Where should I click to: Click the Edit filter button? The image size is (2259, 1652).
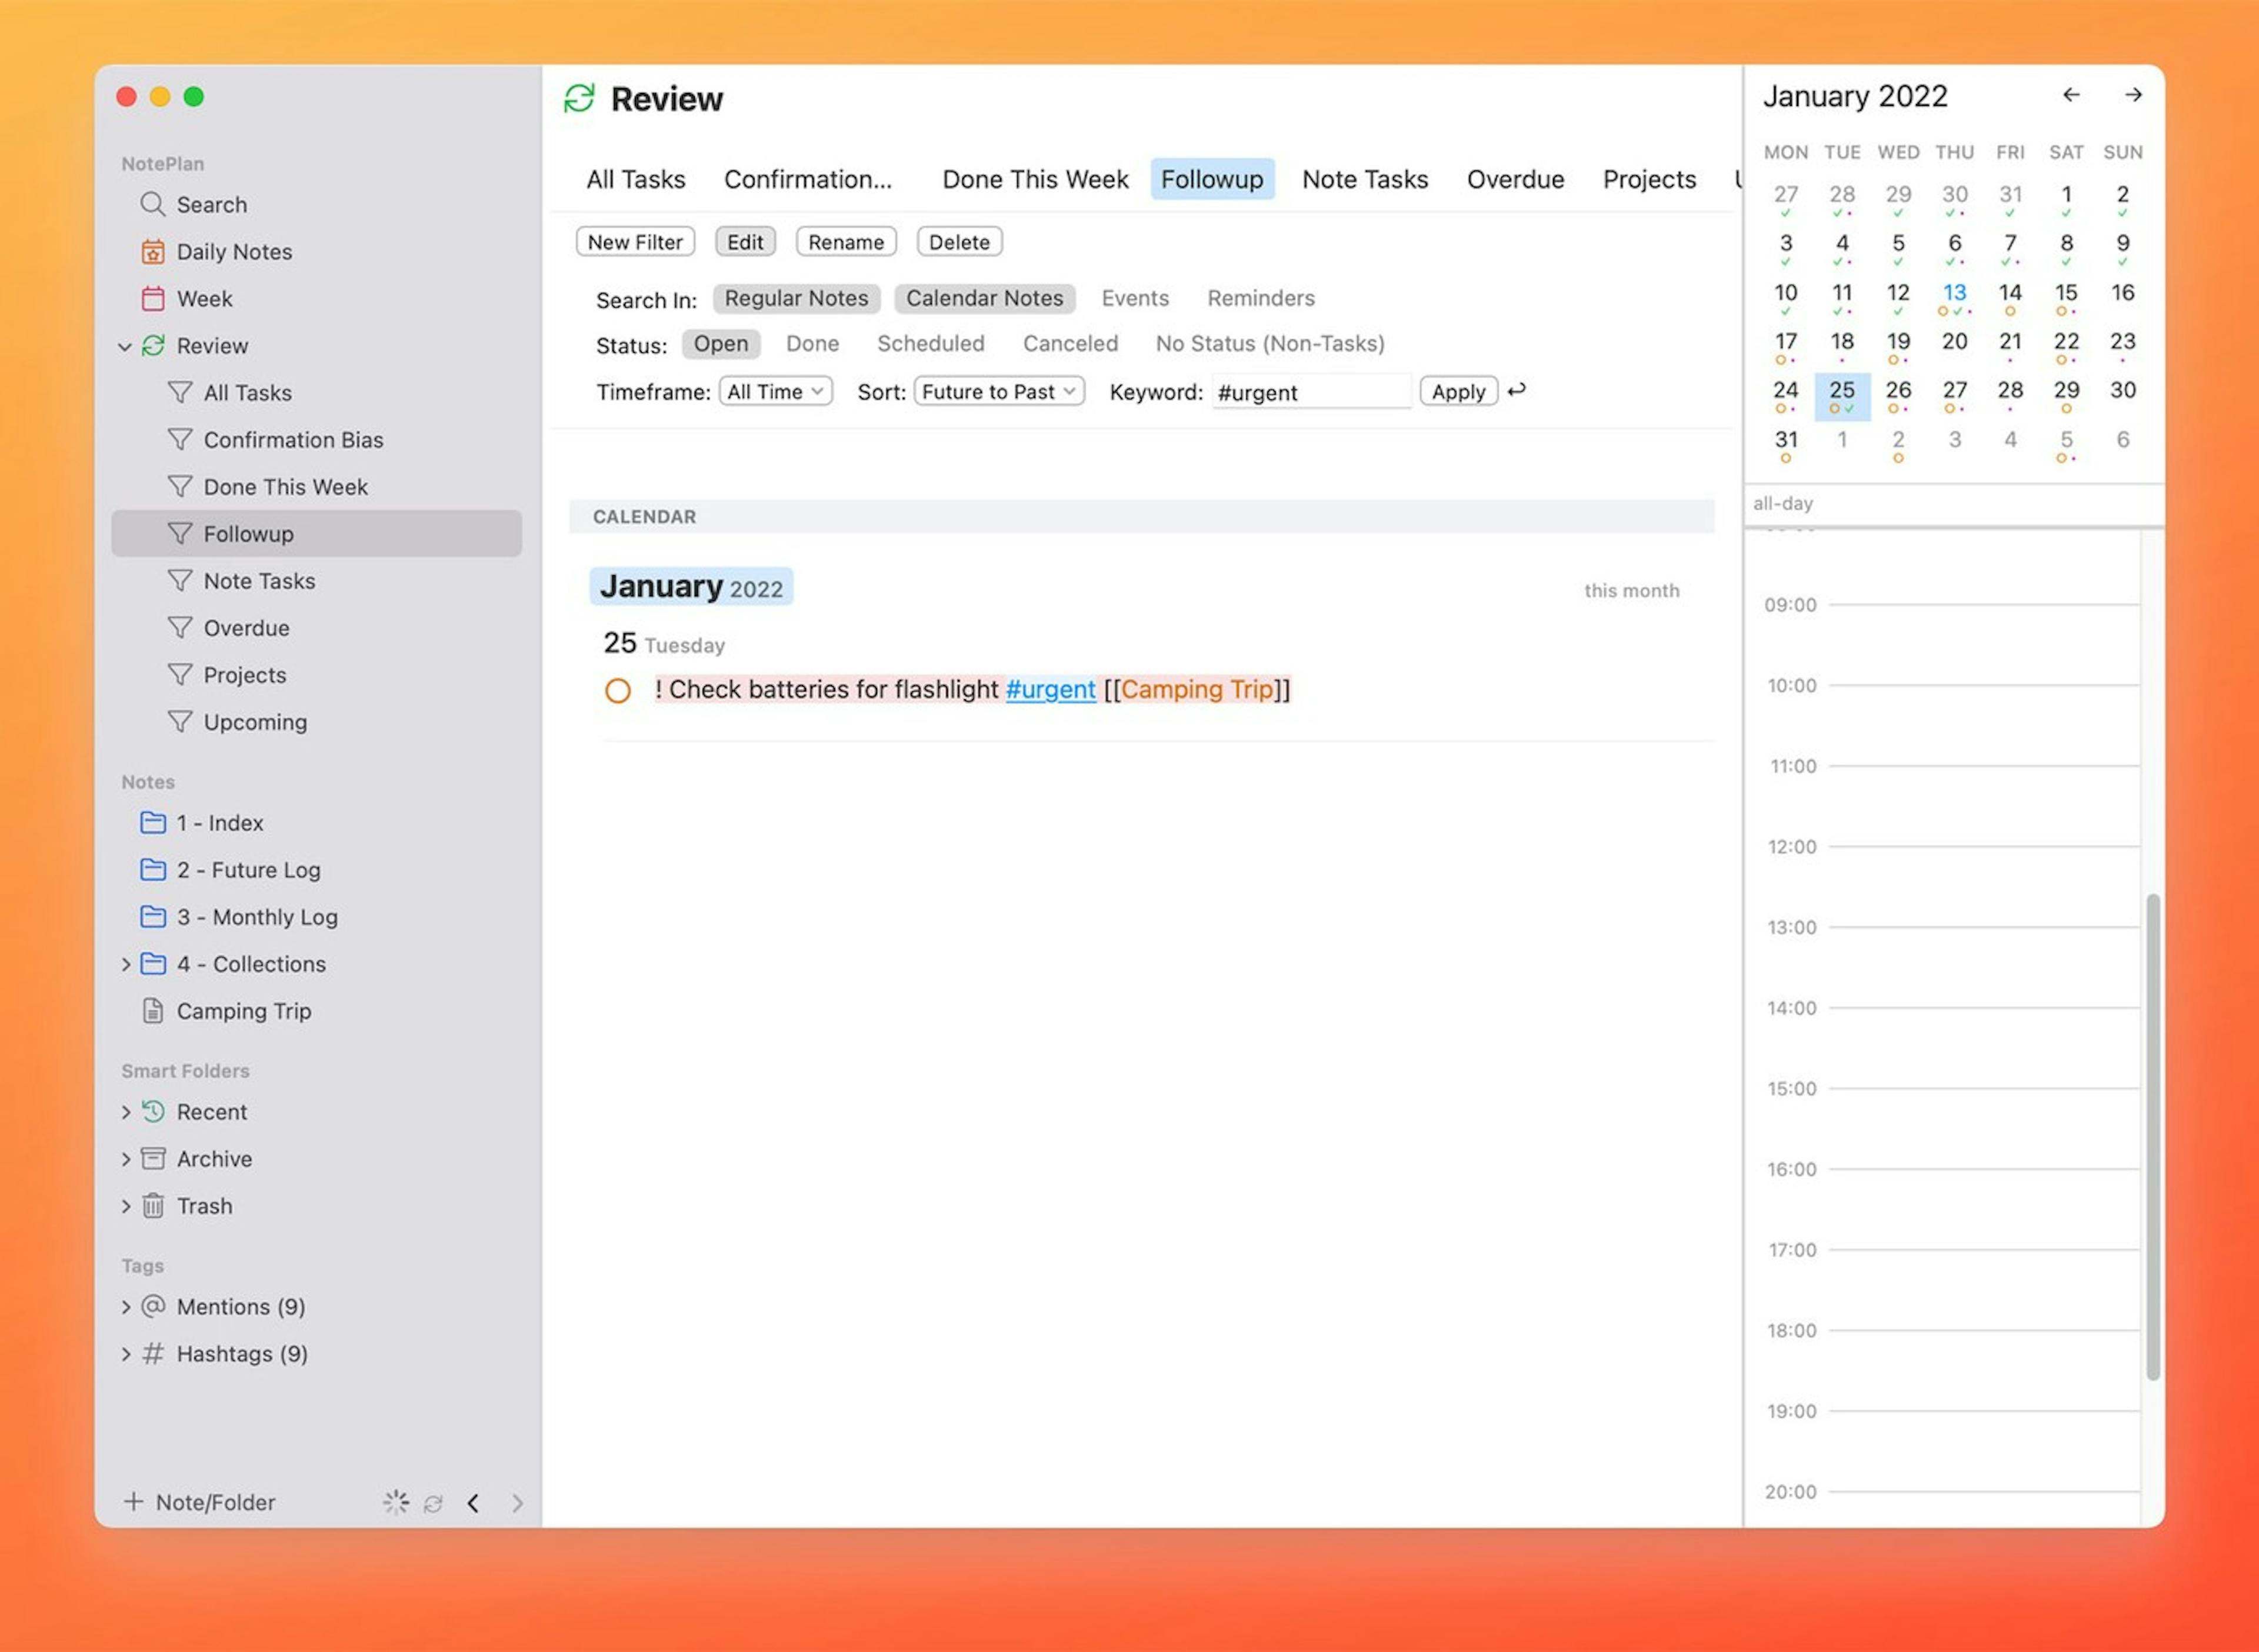pyautogui.click(x=745, y=242)
